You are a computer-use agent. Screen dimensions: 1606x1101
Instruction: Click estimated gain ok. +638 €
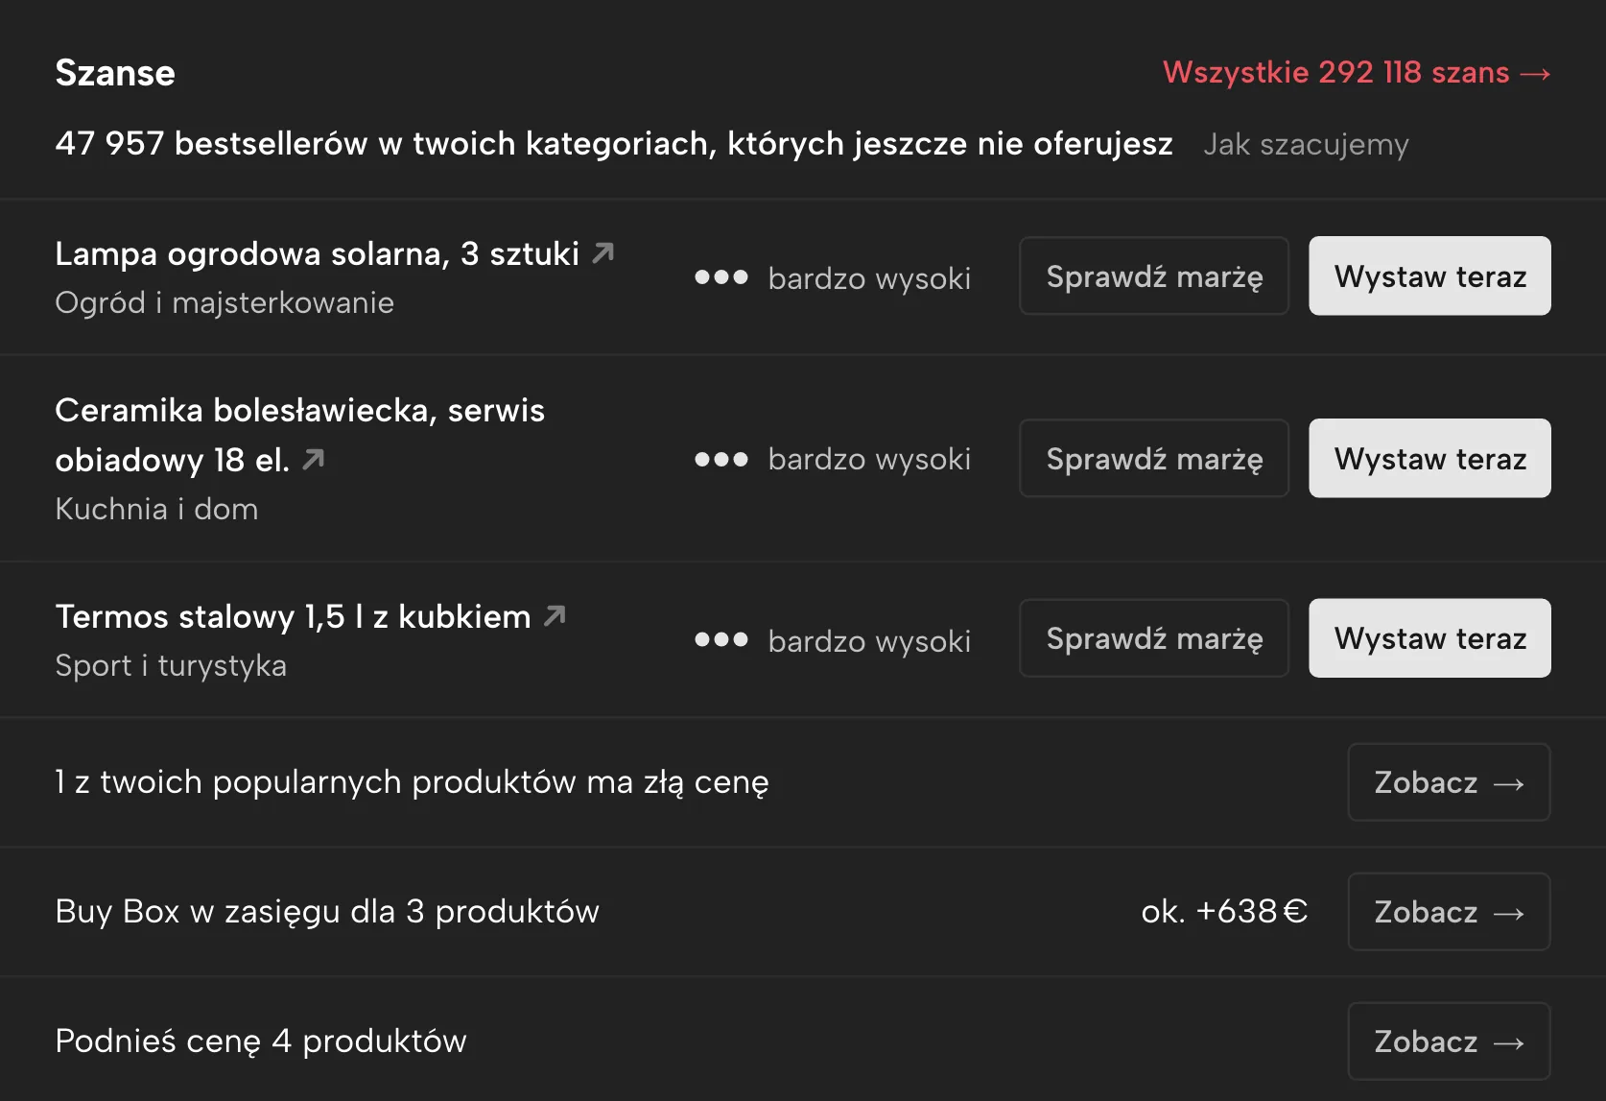pos(1224,912)
